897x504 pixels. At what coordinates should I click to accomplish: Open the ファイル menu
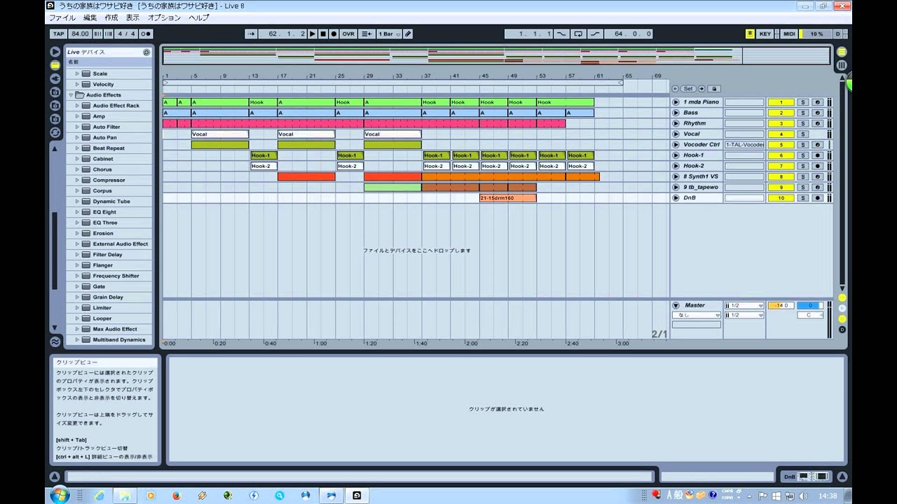tap(62, 17)
